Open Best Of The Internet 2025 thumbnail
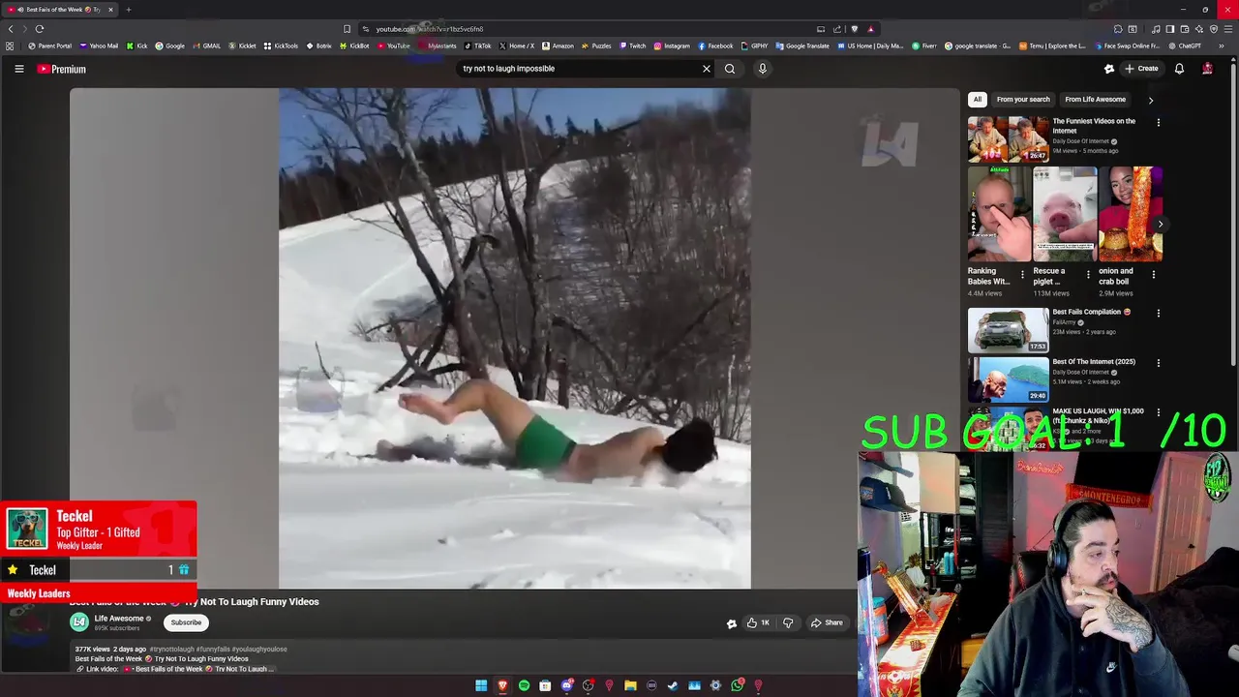Viewport: 1239px width, 697px height. [x=1008, y=379]
